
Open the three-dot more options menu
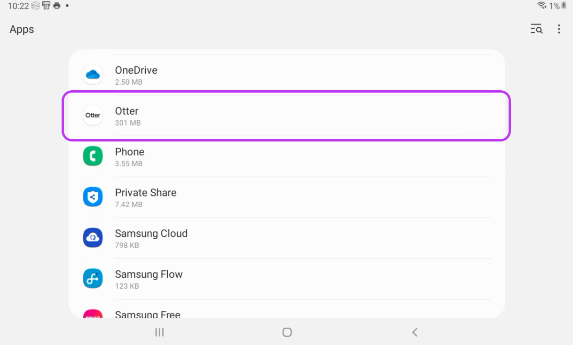pos(559,29)
